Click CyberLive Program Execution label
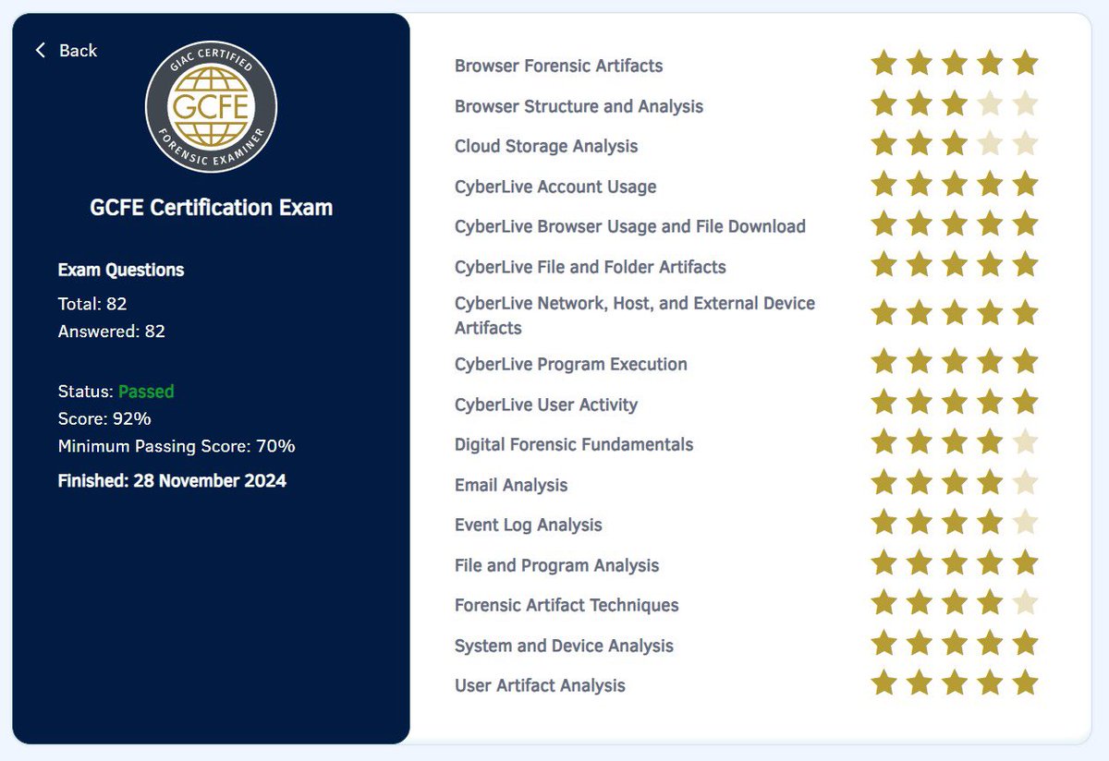The image size is (1109, 761). coord(571,364)
